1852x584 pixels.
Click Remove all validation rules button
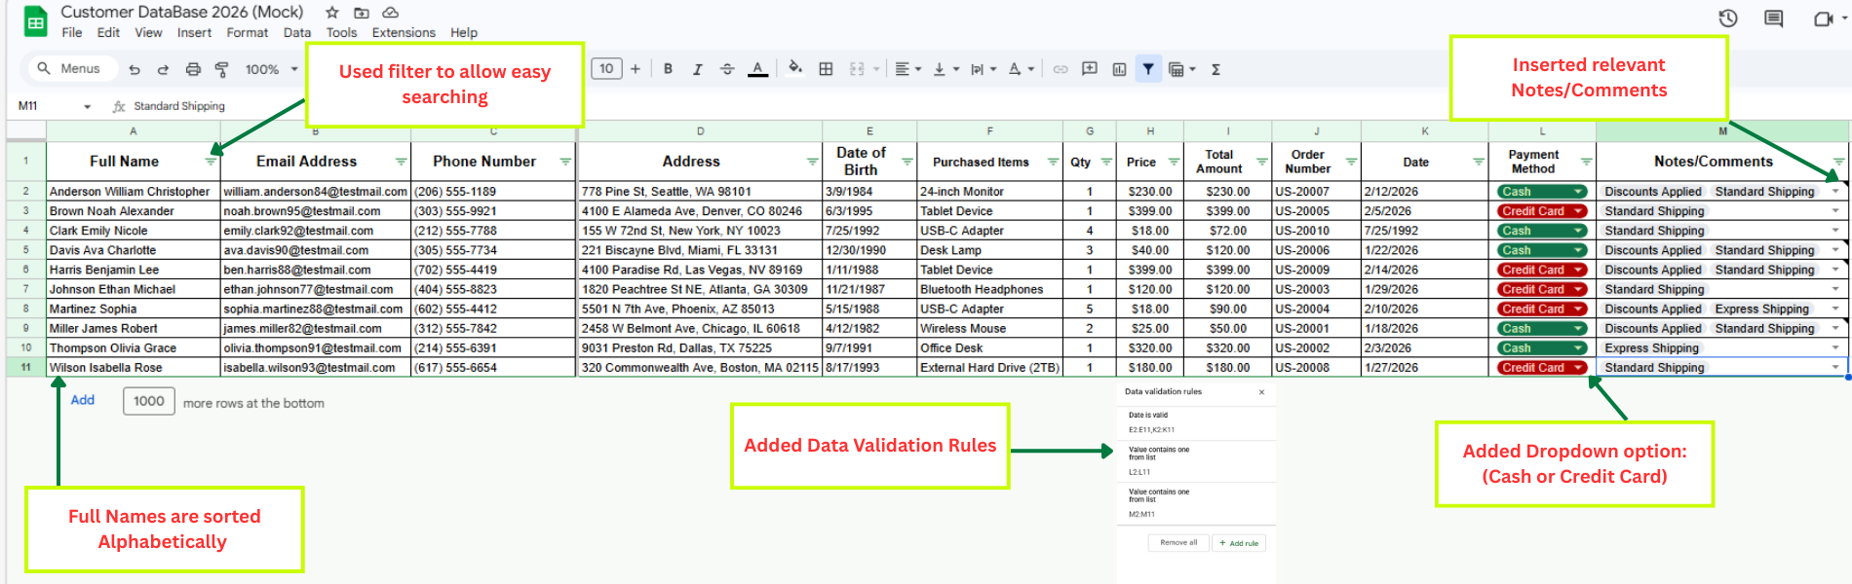(1178, 543)
